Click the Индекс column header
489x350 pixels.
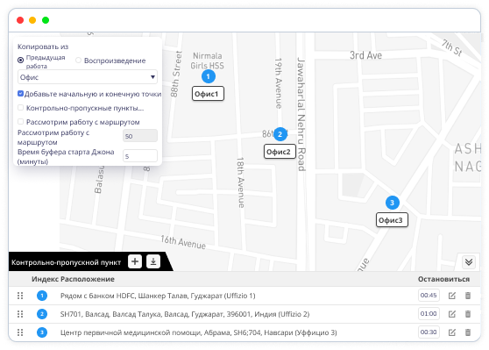[45, 279]
